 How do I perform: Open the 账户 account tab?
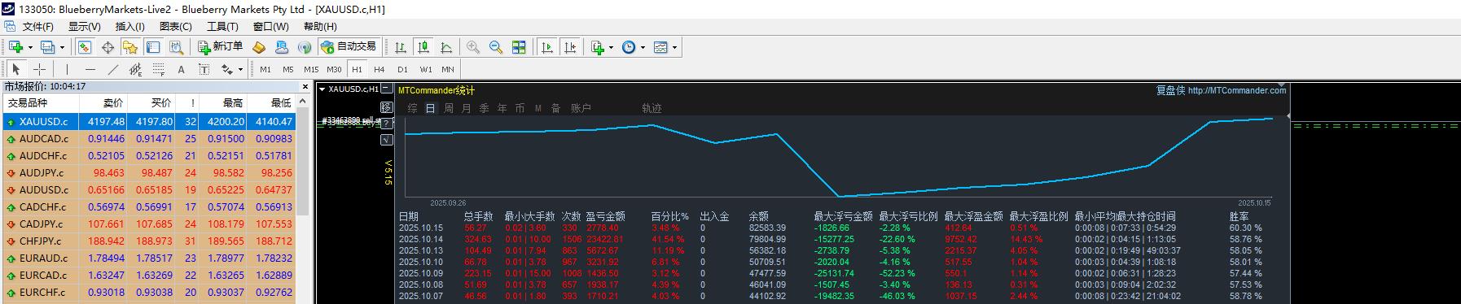point(581,108)
